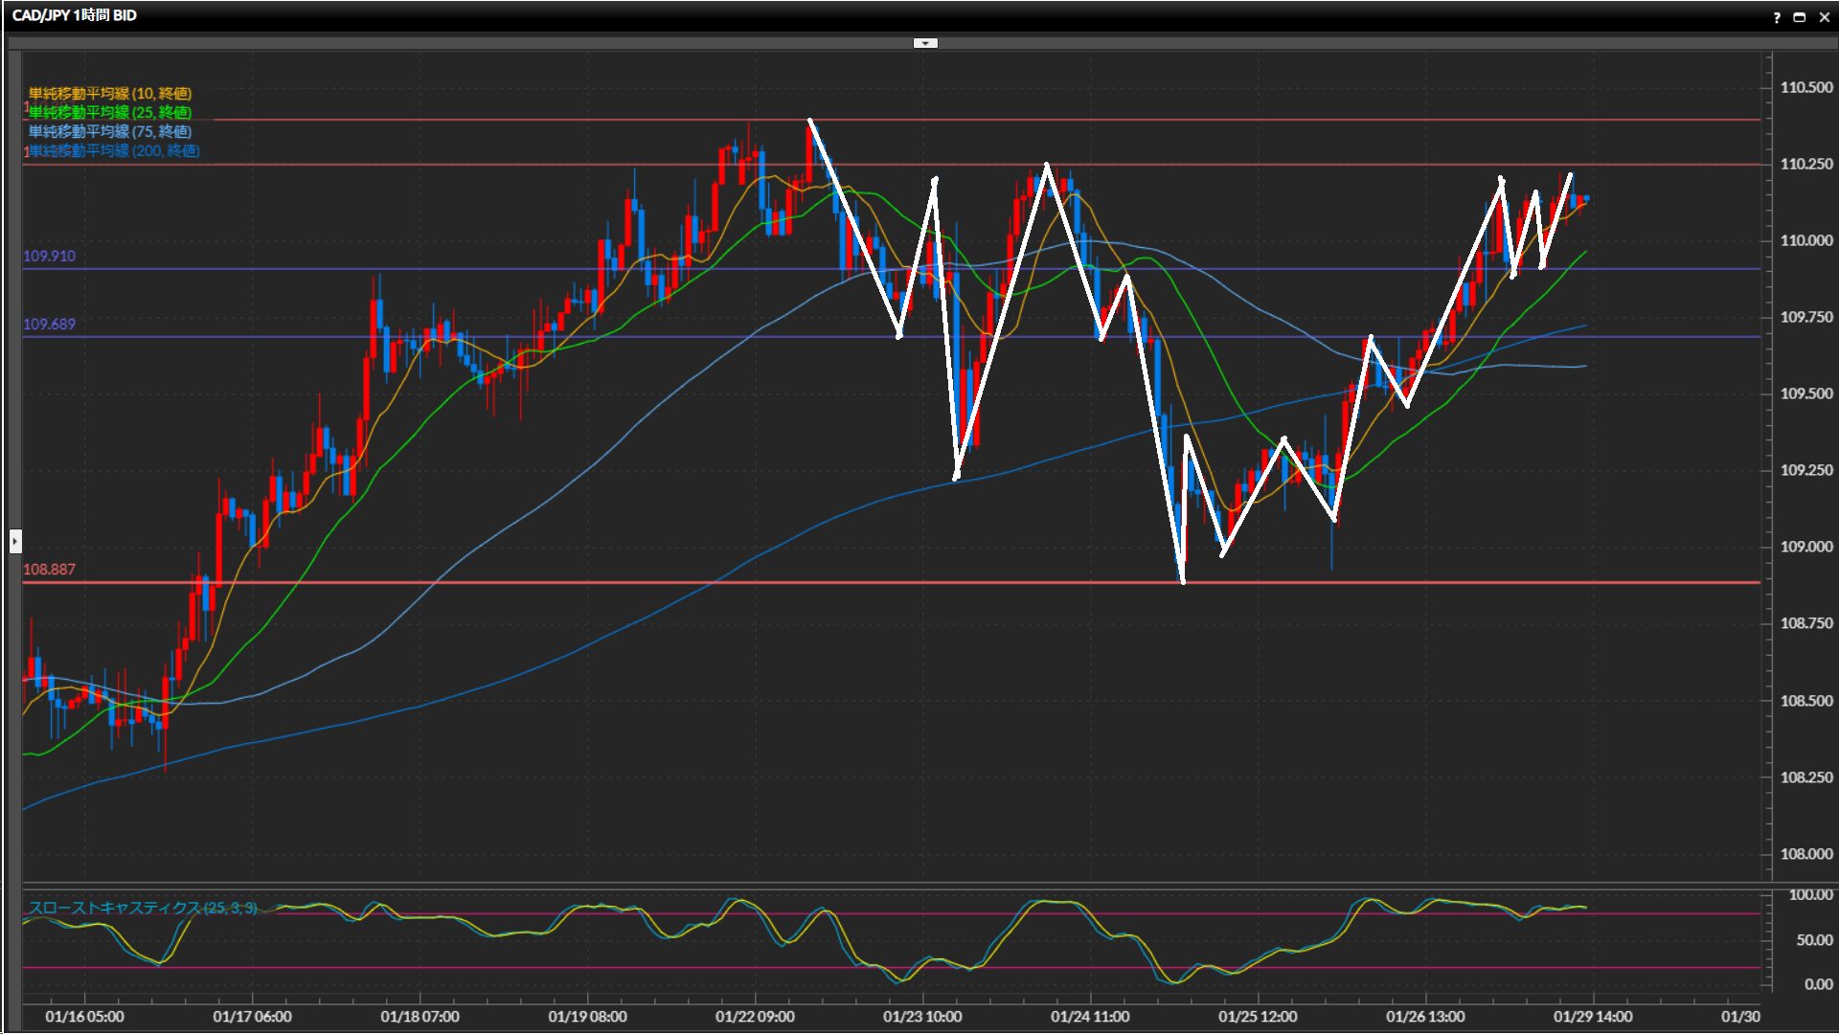Click the 01/22 09:00 time axis label
Viewport: 1839px width, 1034px height.
pos(755,1017)
